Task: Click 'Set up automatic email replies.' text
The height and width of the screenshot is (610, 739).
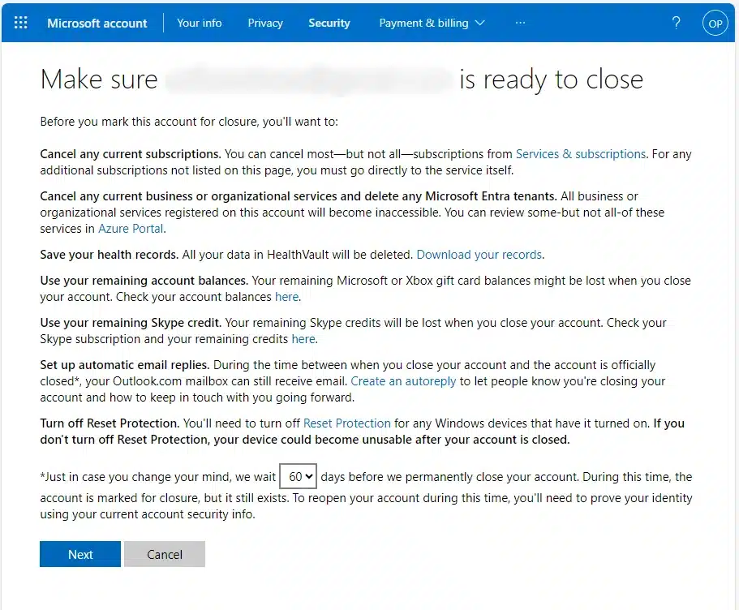Action: 125,365
